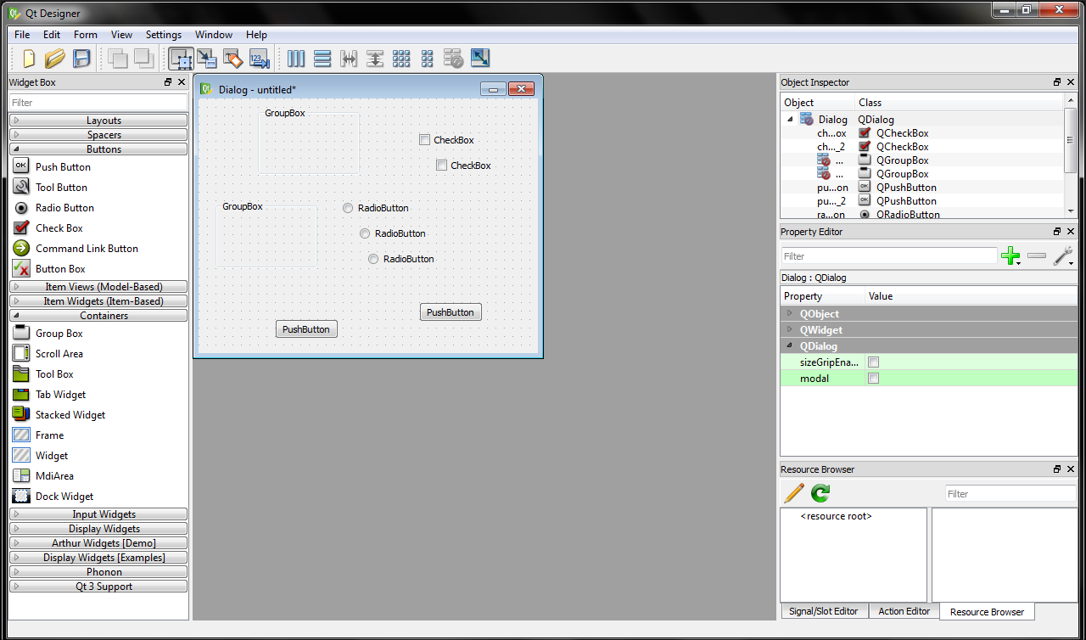Click the New Form toolbar icon
Viewport: 1086px width, 640px height.
[x=29, y=59]
